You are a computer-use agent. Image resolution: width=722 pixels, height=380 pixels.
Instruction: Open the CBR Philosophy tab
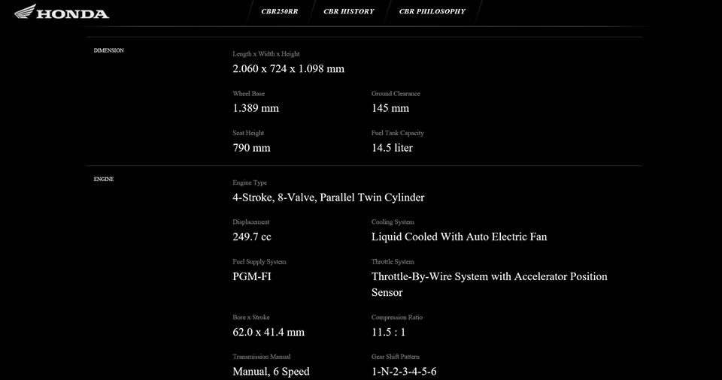[432, 11]
